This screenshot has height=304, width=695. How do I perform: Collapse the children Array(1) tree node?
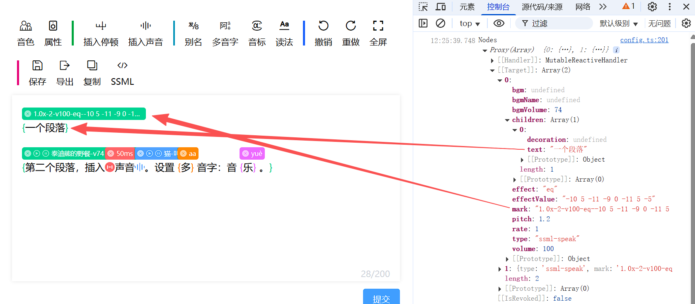pyautogui.click(x=507, y=120)
